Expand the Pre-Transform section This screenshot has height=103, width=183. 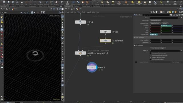[134, 45]
